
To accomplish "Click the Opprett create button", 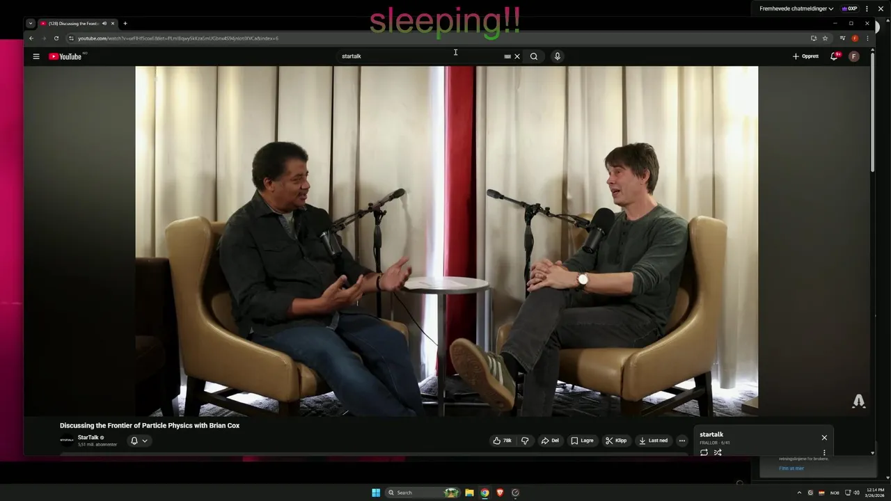I will (806, 56).
